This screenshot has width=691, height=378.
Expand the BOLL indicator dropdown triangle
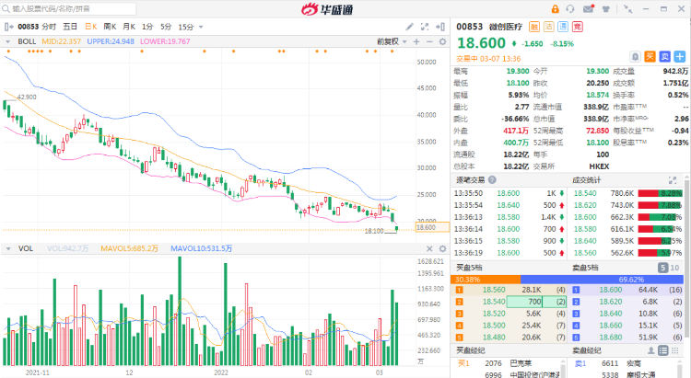click(x=7, y=41)
